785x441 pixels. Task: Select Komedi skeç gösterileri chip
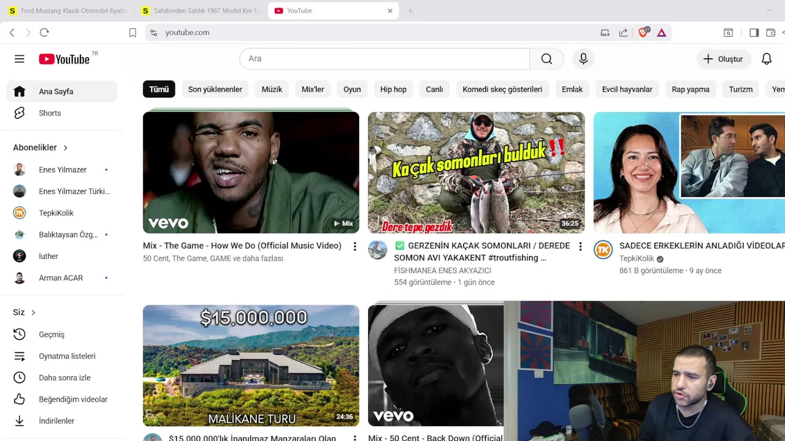(502, 89)
